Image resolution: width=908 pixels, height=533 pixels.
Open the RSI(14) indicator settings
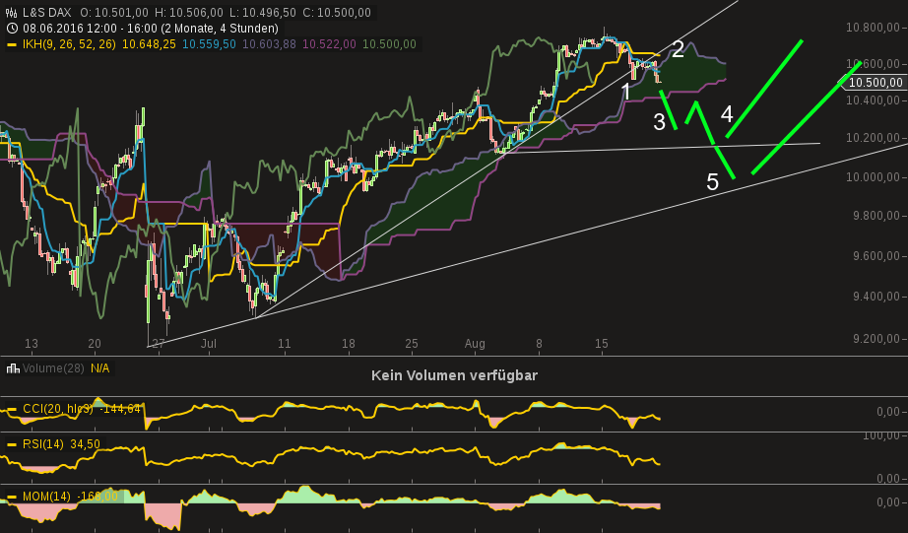tap(43, 444)
